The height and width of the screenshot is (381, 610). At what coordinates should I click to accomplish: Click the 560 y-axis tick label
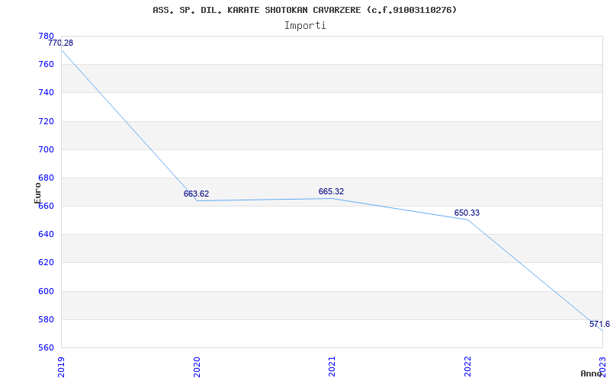pos(47,347)
